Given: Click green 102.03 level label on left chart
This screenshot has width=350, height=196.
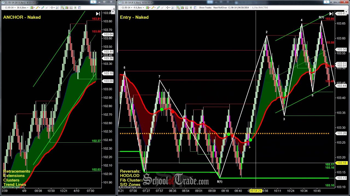Looking at the screenshot, I should coord(97,170).
